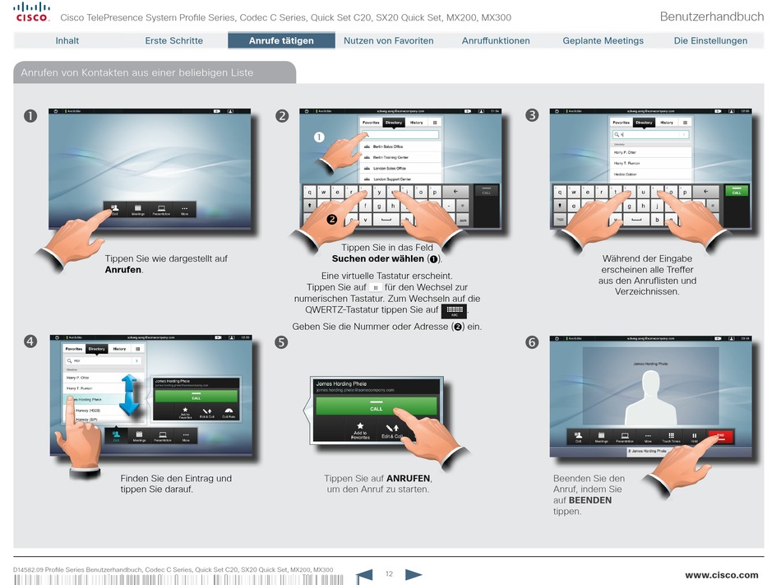
Task: Select Directory tab in step 4 screen
Action: click(97, 350)
